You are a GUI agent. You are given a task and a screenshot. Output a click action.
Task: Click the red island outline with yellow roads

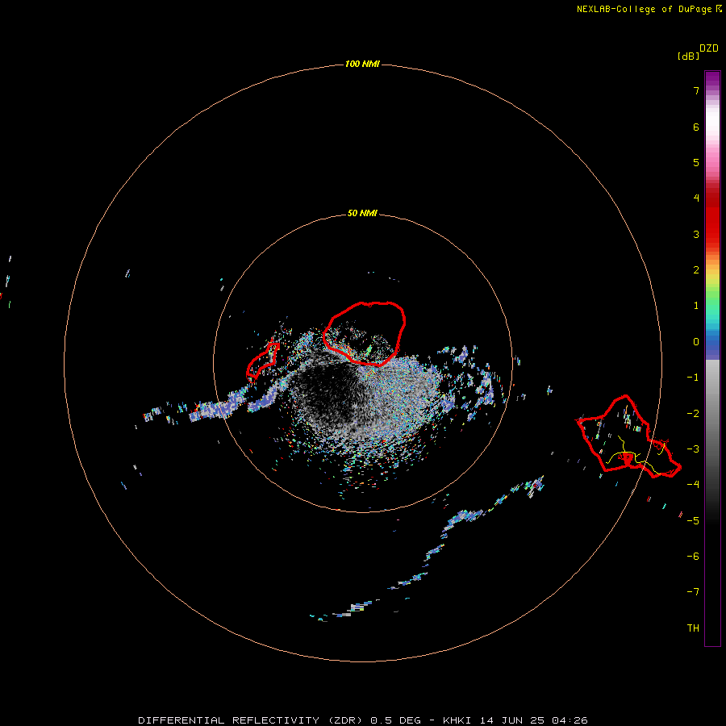pos(628,436)
